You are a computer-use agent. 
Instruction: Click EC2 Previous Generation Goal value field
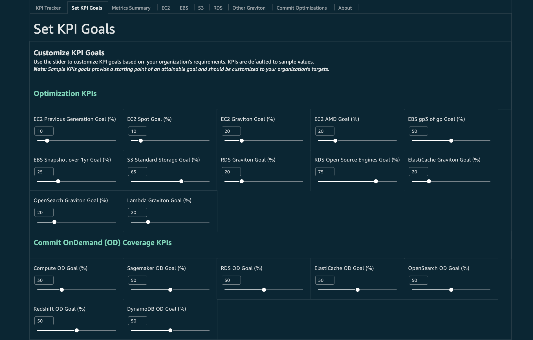(44, 131)
